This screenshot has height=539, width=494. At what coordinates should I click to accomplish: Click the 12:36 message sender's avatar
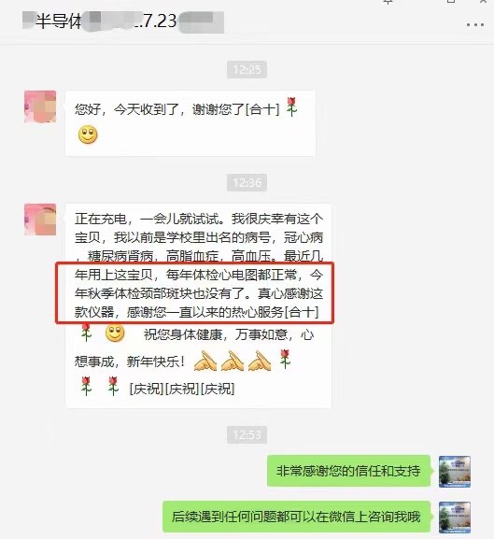40,220
